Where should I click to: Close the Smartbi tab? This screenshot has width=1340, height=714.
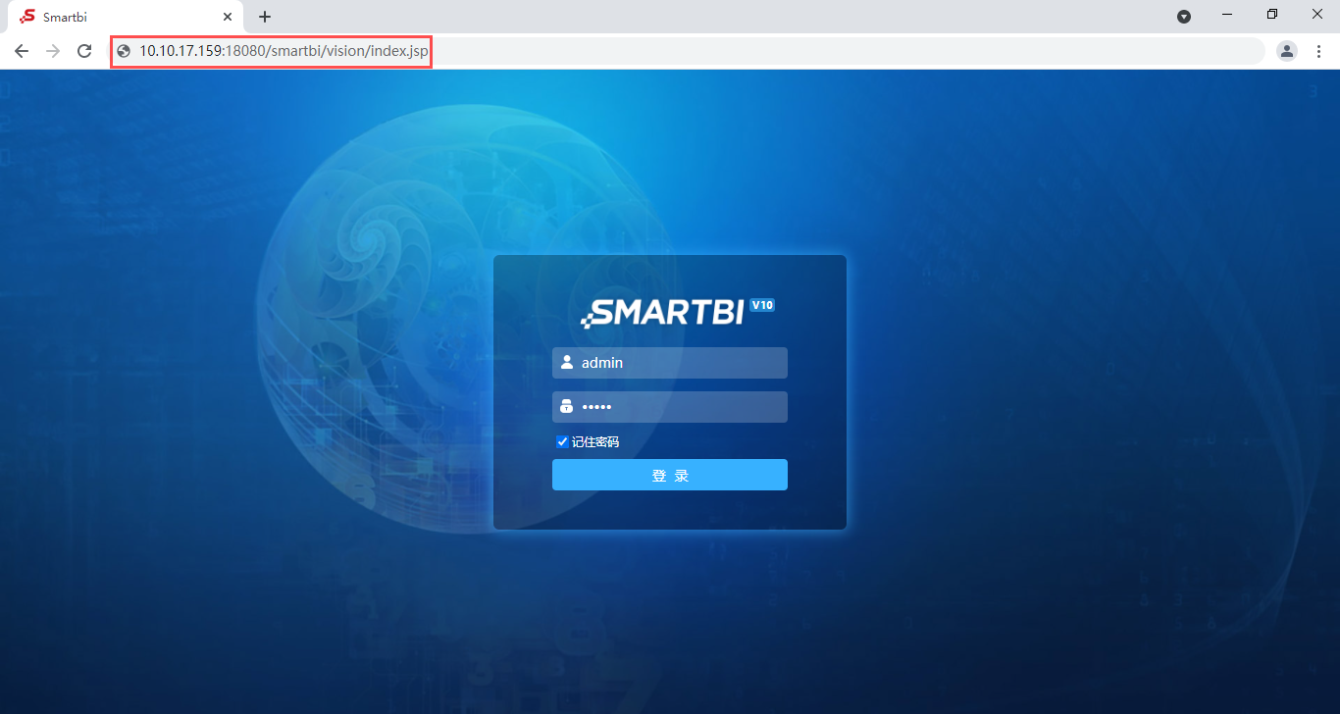(x=228, y=17)
